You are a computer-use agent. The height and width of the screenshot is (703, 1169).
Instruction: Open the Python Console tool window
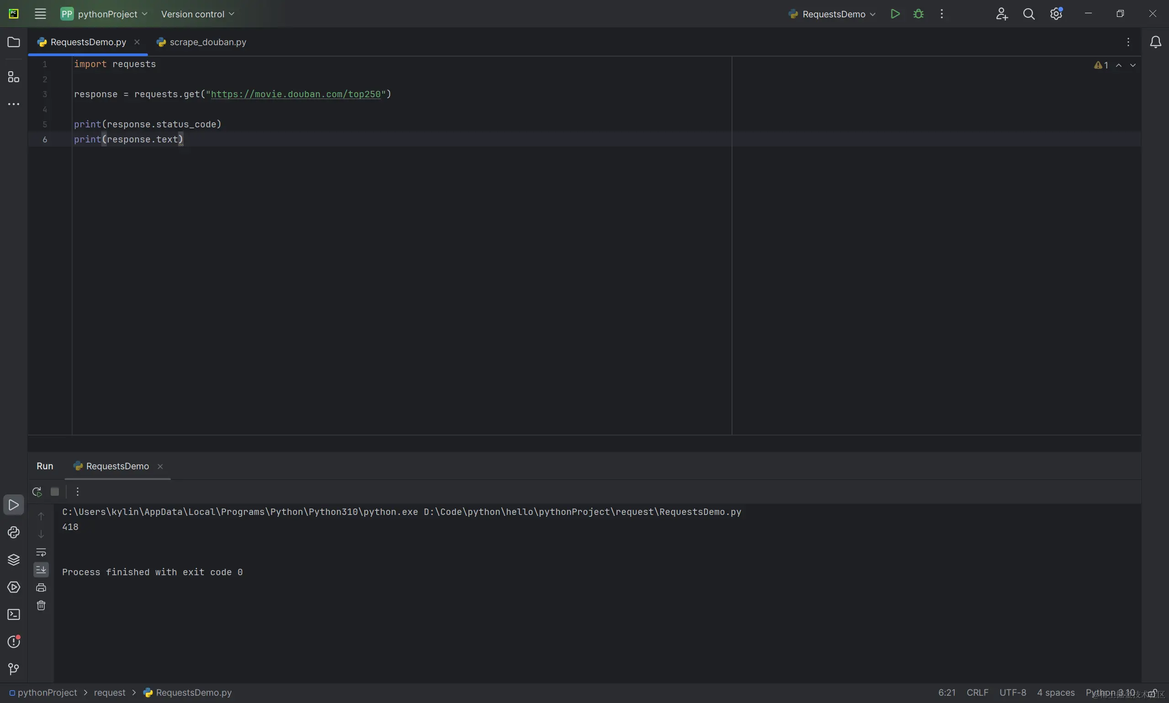13,532
